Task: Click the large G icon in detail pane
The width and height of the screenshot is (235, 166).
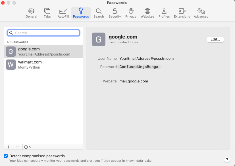Action: (99, 39)
